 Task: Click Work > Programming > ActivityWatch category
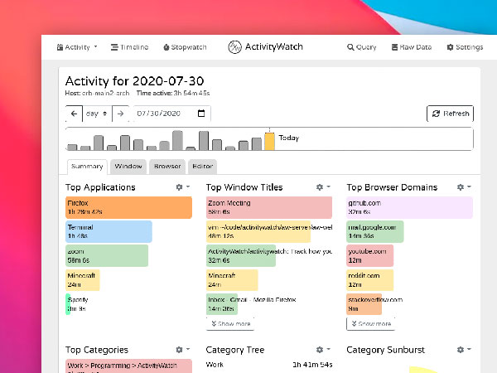[x=128, y=366]
